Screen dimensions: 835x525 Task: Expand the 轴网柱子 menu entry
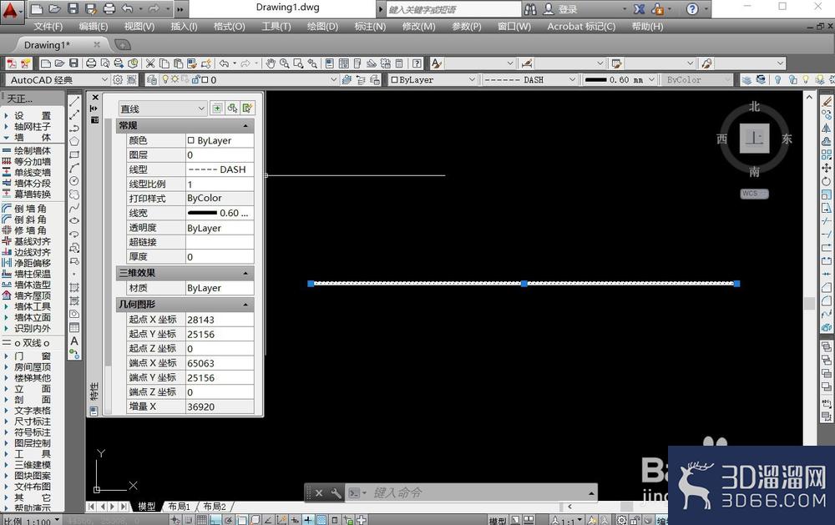pos(32,126)
